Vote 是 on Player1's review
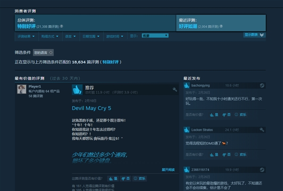Image resolution: width=283 pixels, height=191 pixels. click(113, 179)
